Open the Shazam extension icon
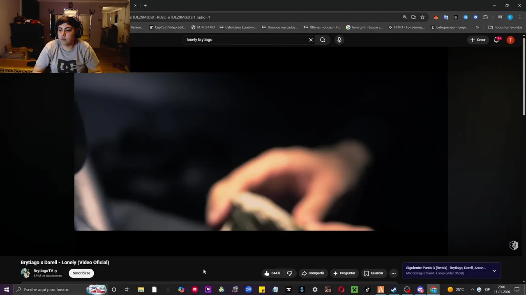This screenshot has height=295, width=526. pos(466,17)
